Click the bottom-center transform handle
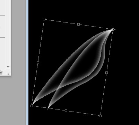 click(x=66, y=110)
